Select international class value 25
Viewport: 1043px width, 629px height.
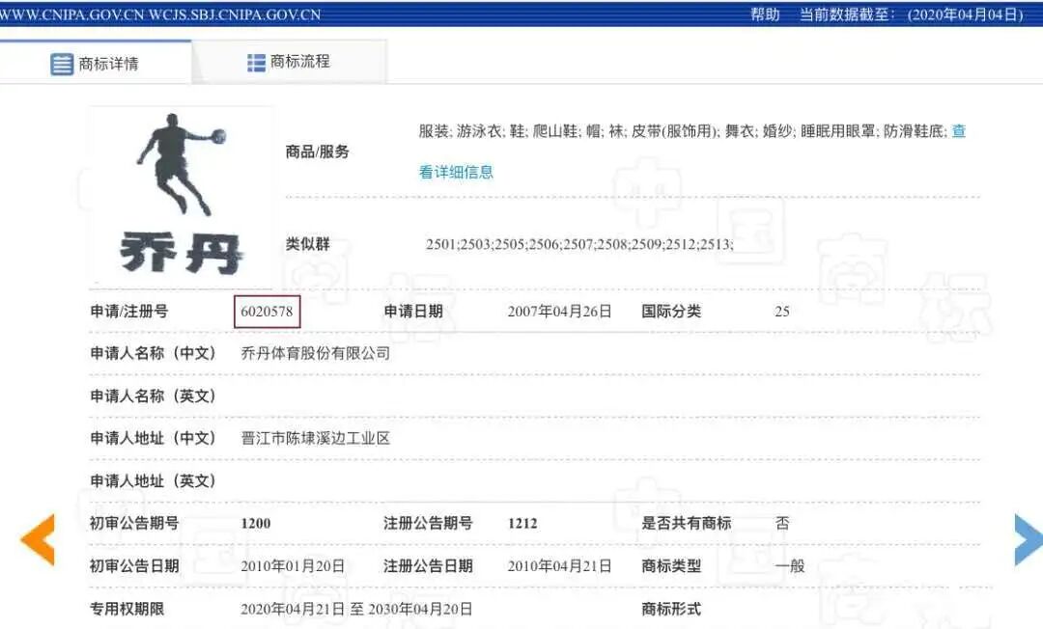(x=782, y=312)
